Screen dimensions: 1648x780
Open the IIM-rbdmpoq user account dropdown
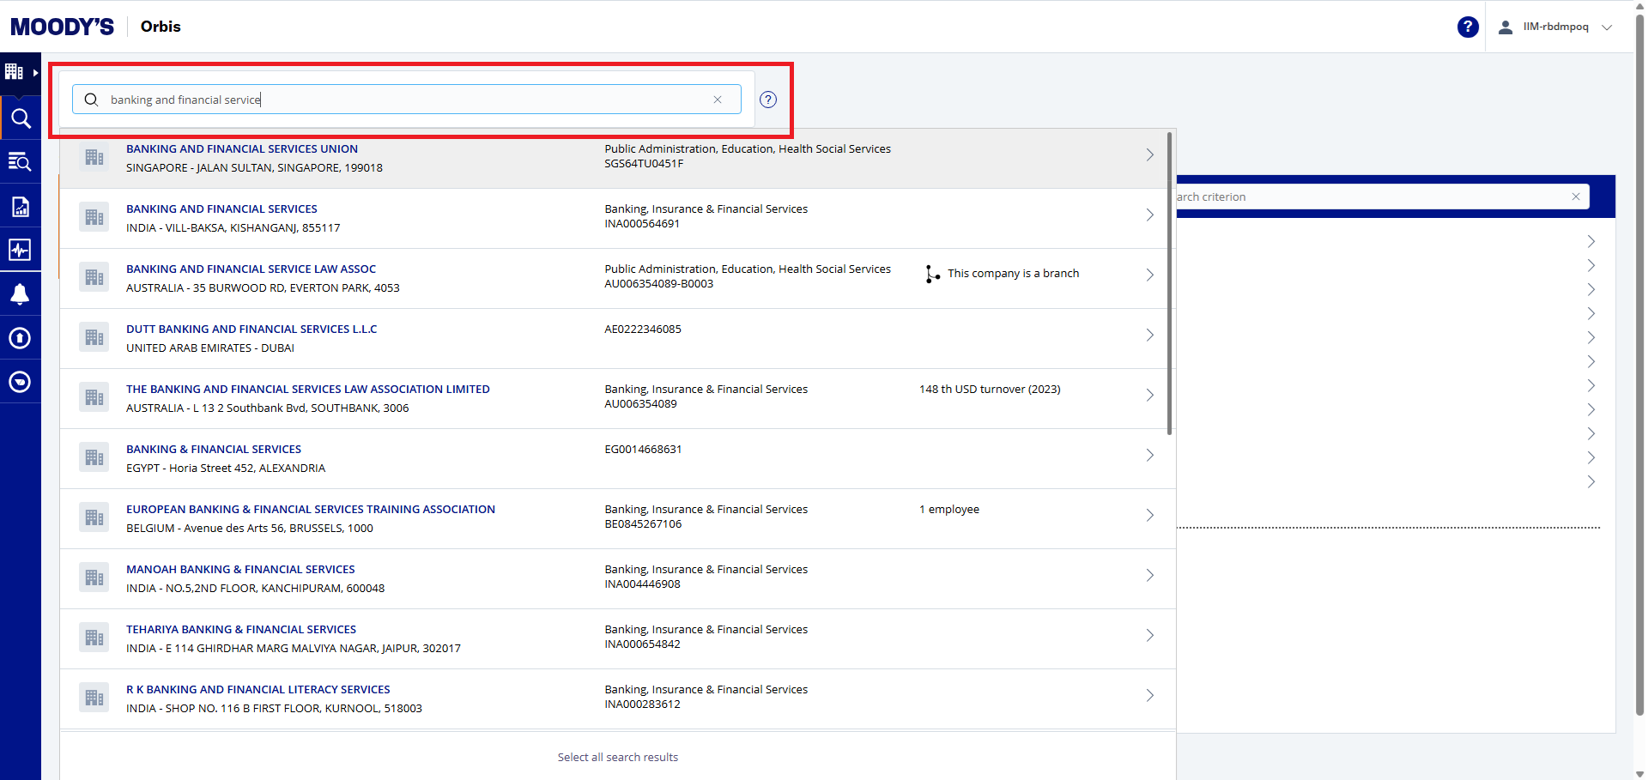tap(1555, 27)
